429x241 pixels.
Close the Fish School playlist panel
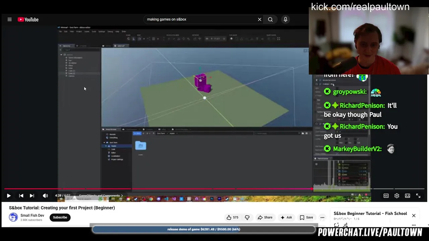click(x=414, y=216)
